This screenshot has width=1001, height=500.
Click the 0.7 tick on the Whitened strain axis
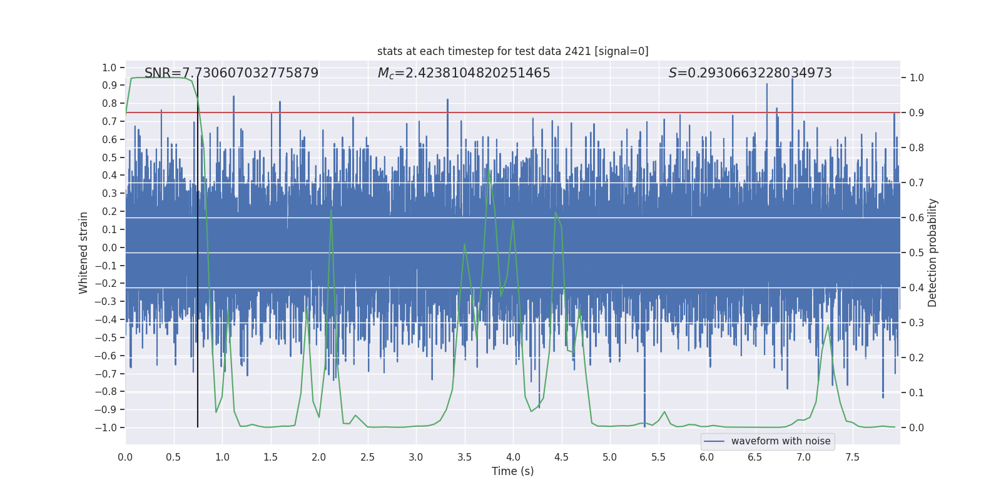coord(109,121)
